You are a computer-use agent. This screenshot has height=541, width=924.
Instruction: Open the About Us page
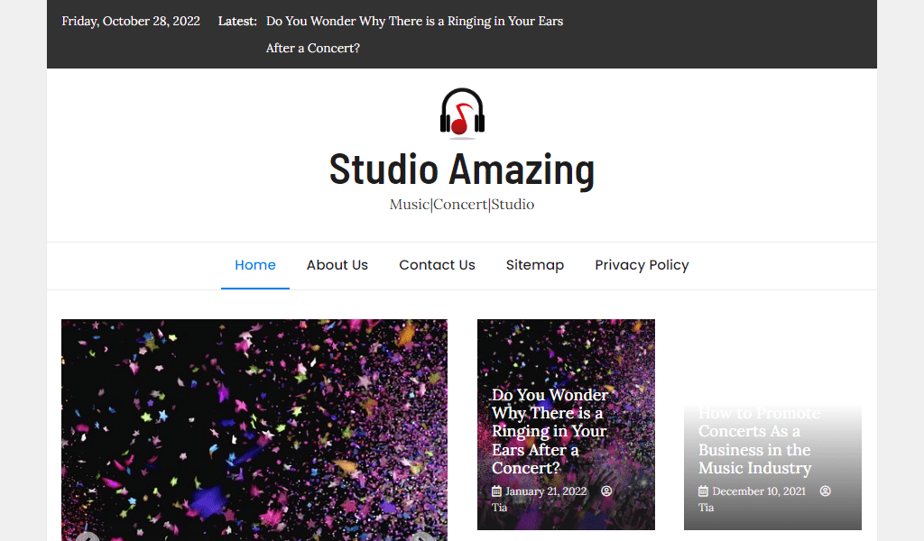click(337, 265)
